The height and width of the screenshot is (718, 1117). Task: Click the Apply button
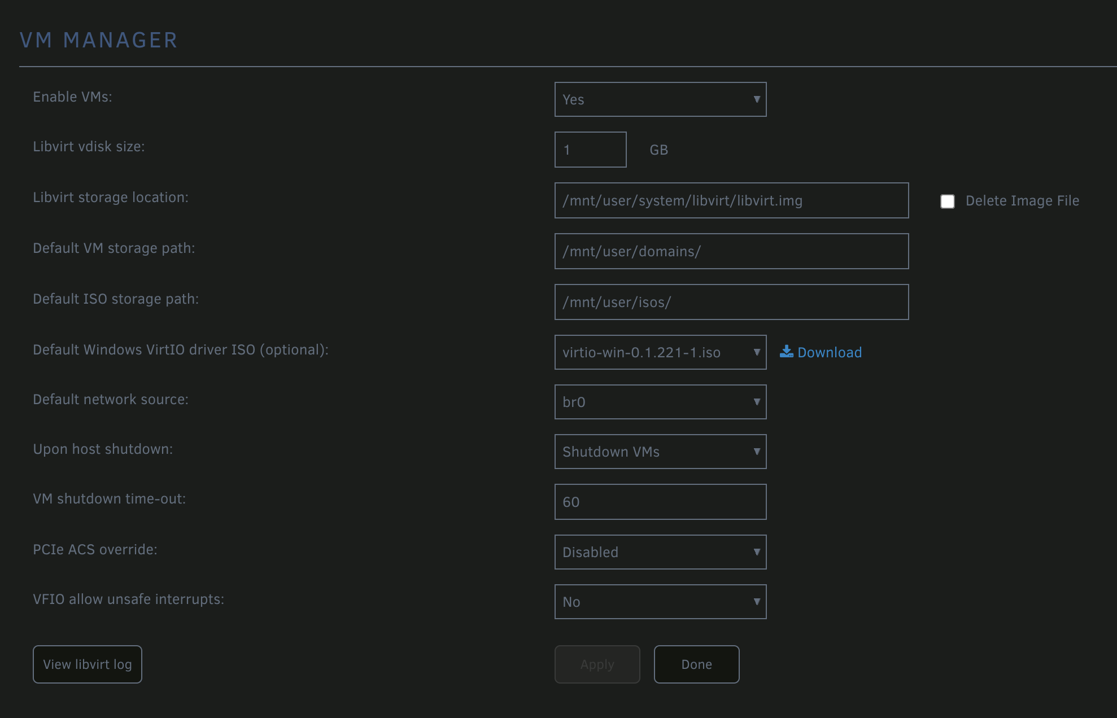coord(597,664)
